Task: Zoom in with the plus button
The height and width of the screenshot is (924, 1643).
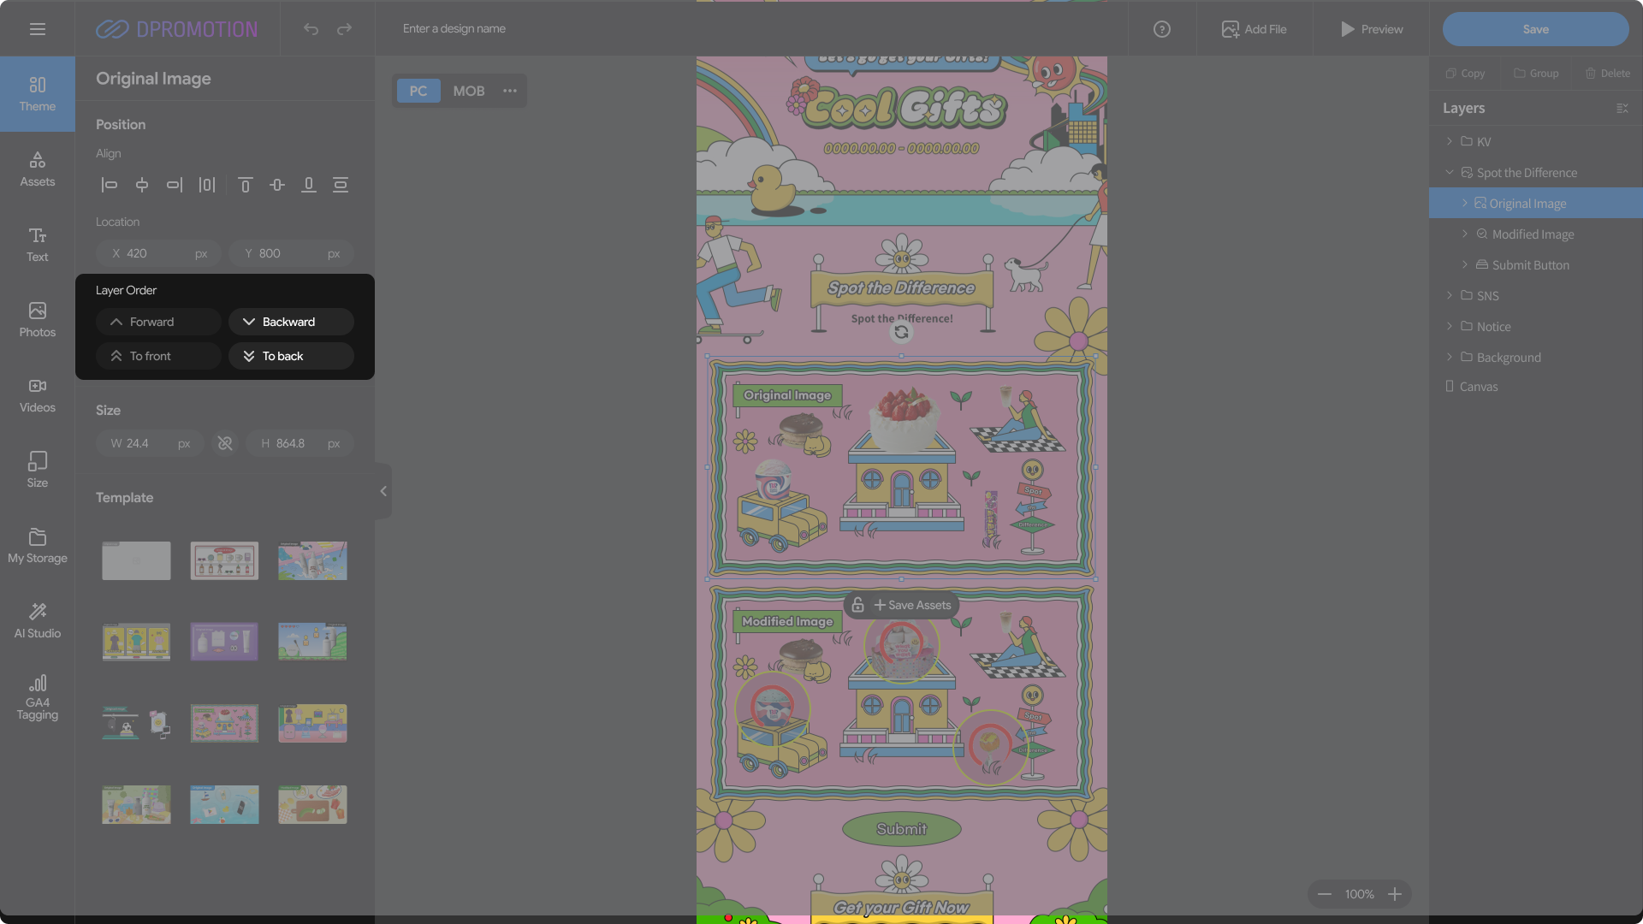Action: [x=1394, y=894]
